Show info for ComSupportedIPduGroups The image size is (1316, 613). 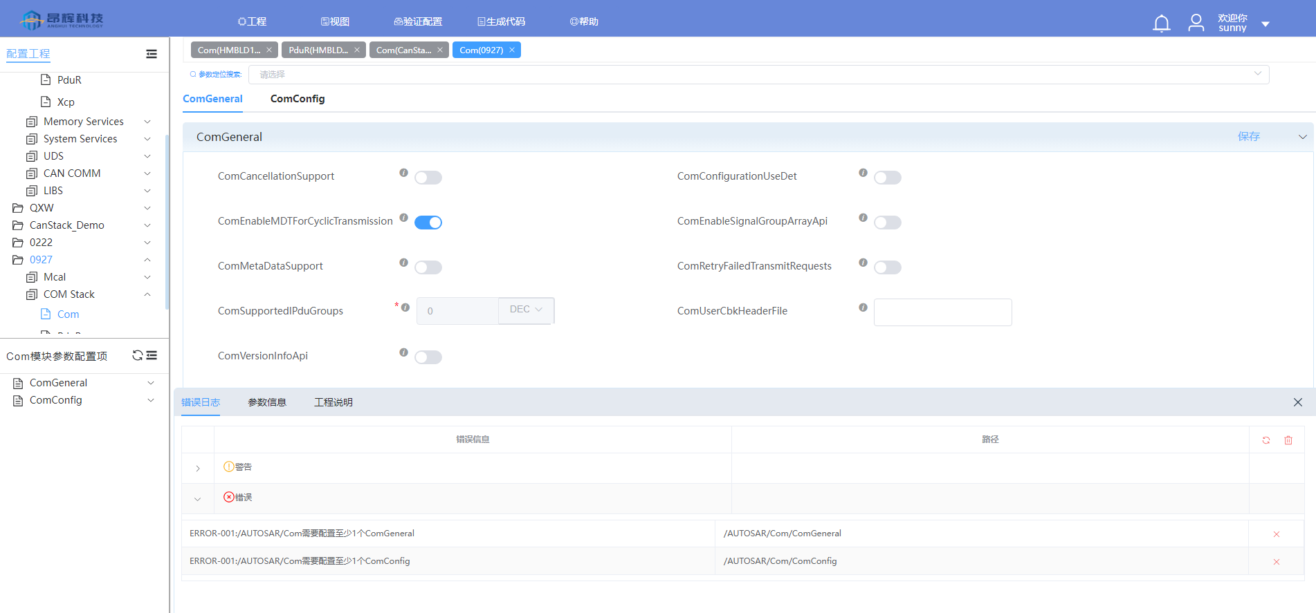[x=405, y=308]
